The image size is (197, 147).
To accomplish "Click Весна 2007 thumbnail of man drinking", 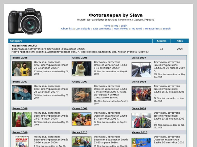I will [x=22, y=93].
